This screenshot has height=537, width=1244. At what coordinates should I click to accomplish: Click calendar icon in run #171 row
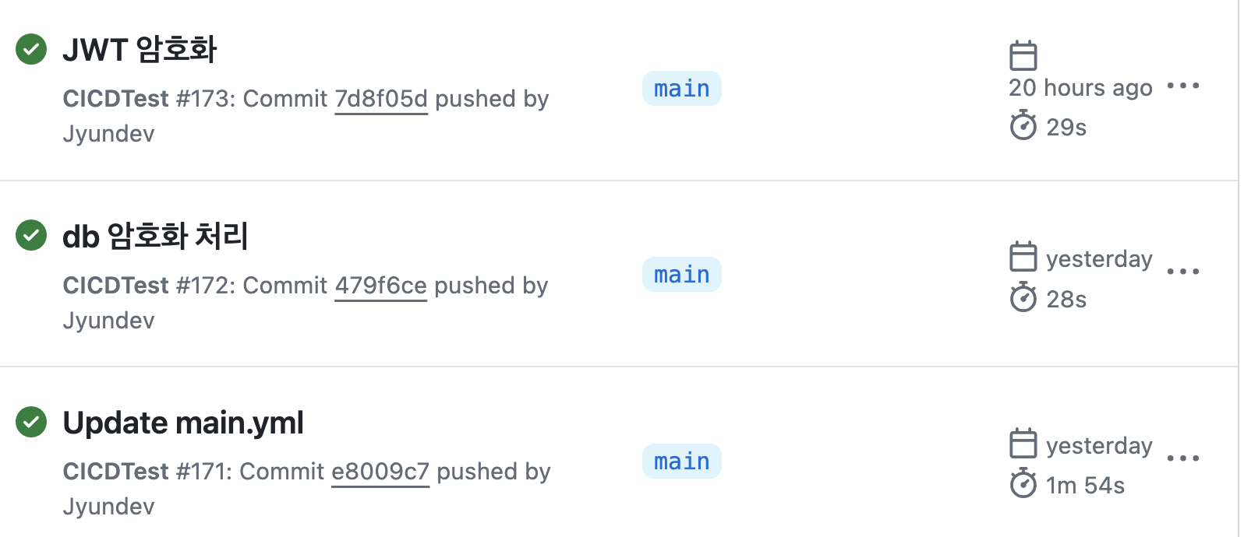[1023, 444]
